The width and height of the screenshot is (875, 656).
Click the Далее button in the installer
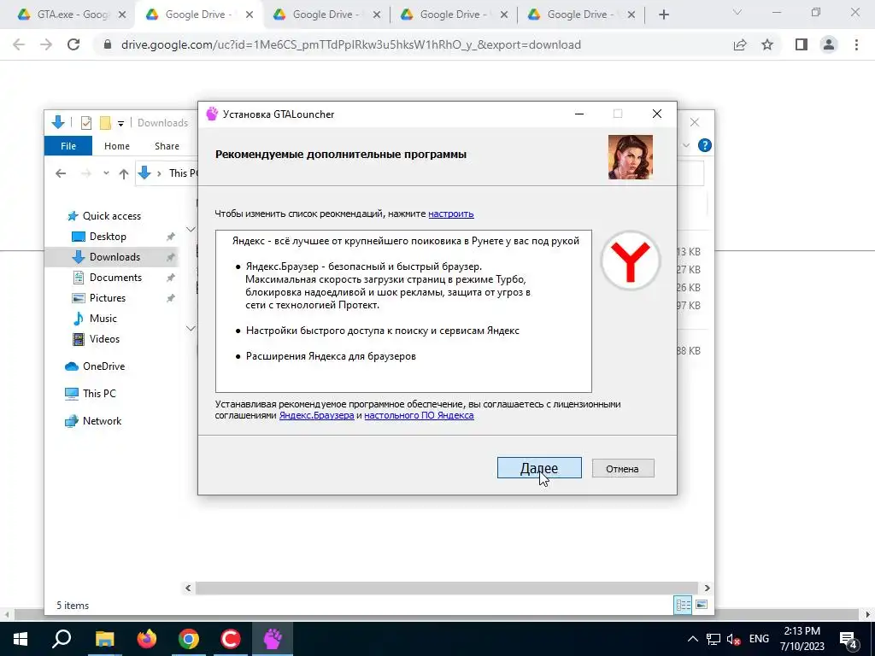539,468
